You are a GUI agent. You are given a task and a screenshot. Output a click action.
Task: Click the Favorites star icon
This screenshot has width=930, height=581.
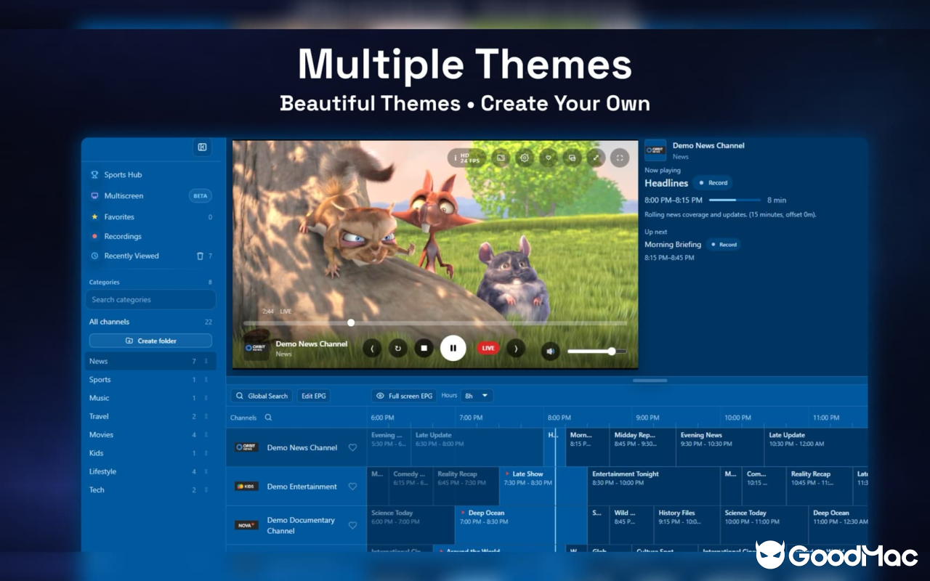pyautogui.click(x=94, y=217)
